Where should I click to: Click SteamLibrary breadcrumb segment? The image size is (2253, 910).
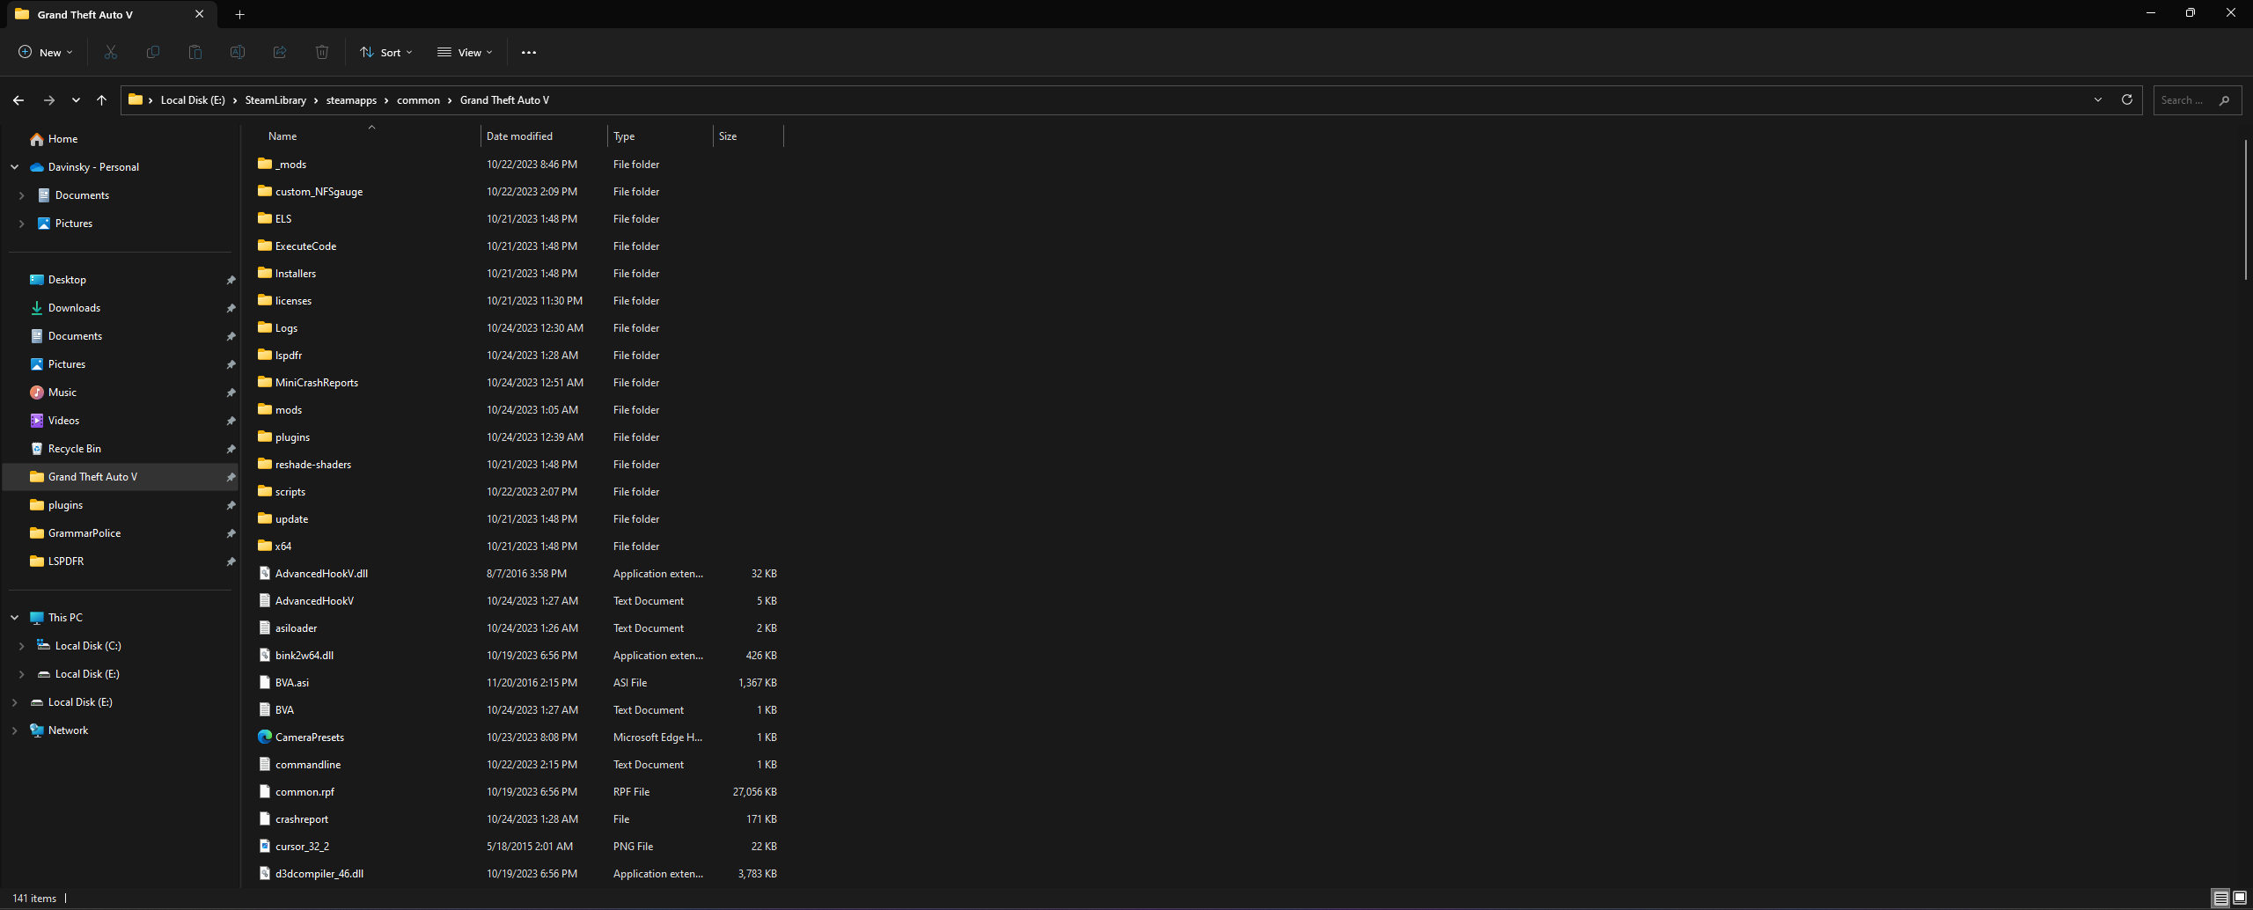[x=275, y=100]
